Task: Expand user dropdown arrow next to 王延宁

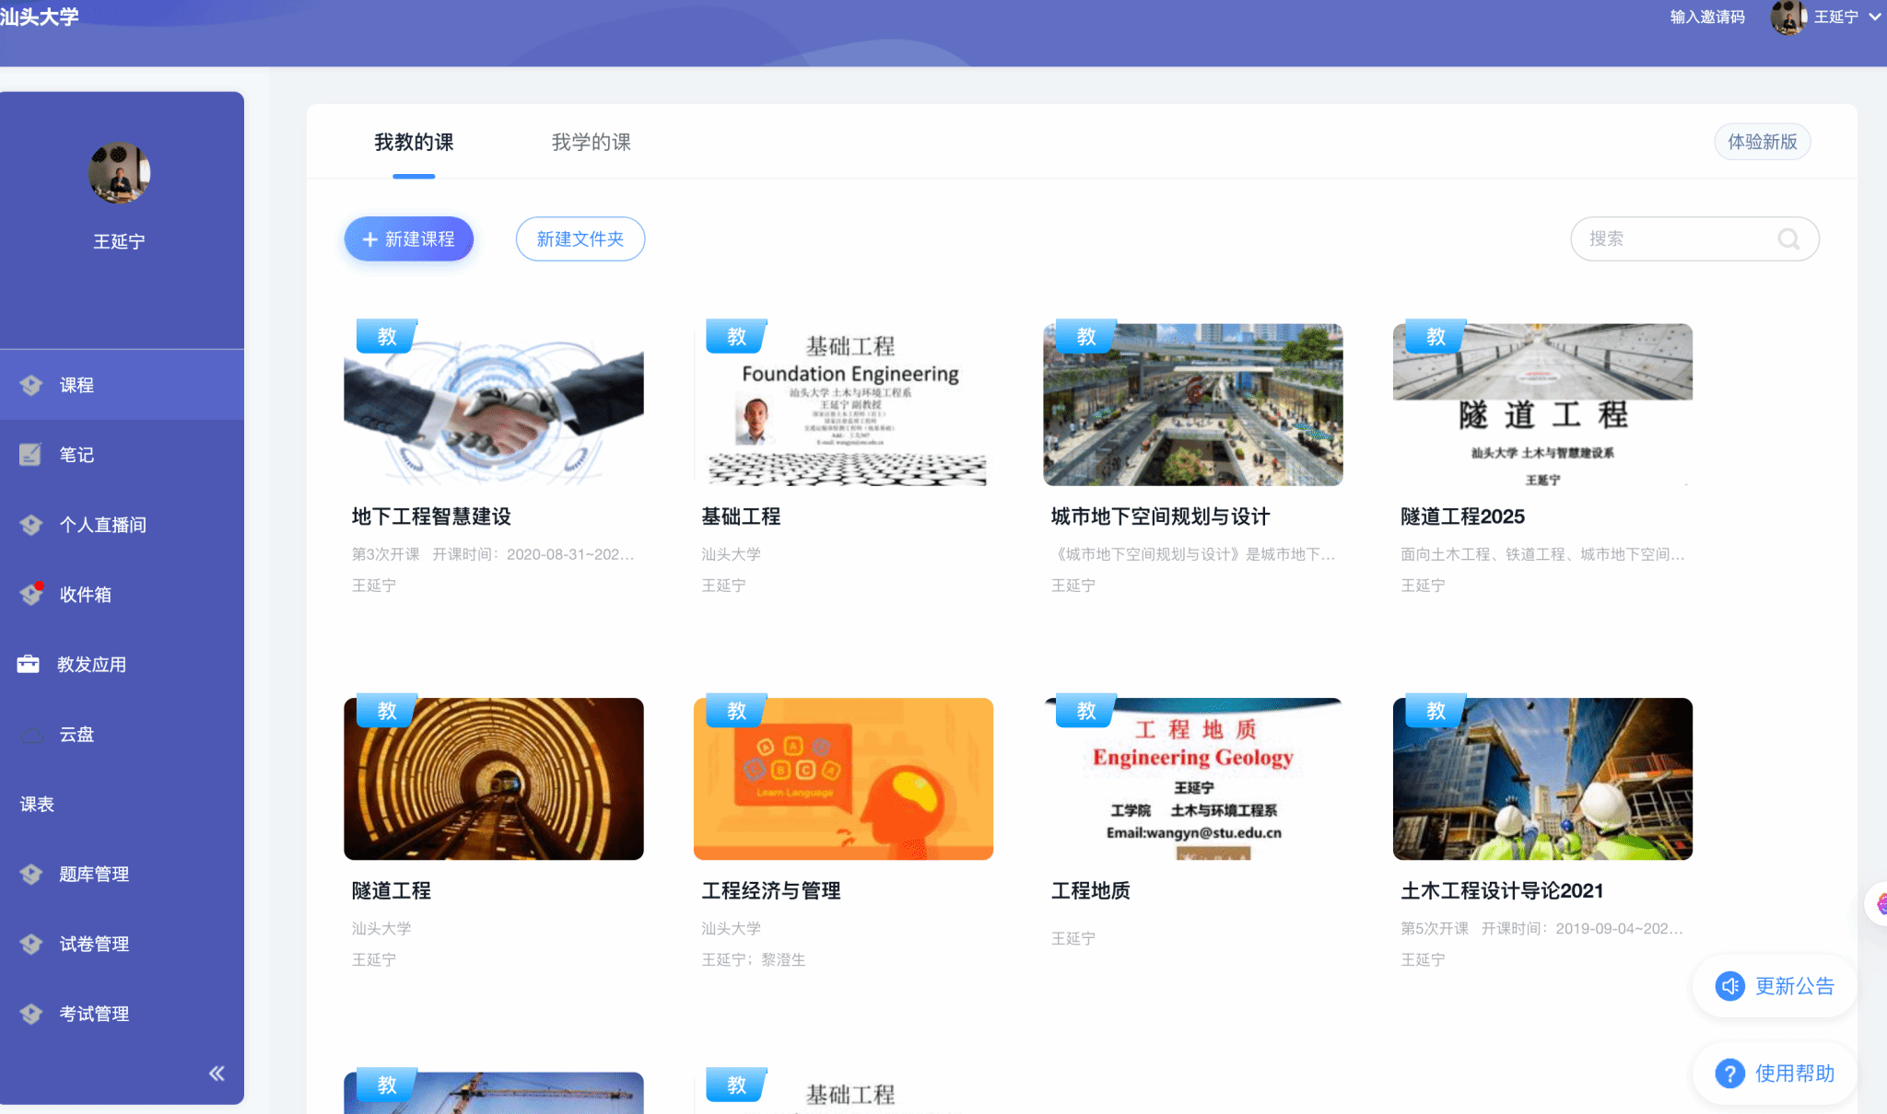Action: click(x=1874, y=17)
